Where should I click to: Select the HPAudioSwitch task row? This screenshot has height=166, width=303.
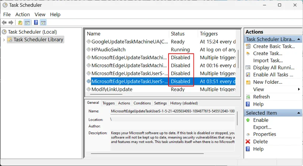(161, 50)
